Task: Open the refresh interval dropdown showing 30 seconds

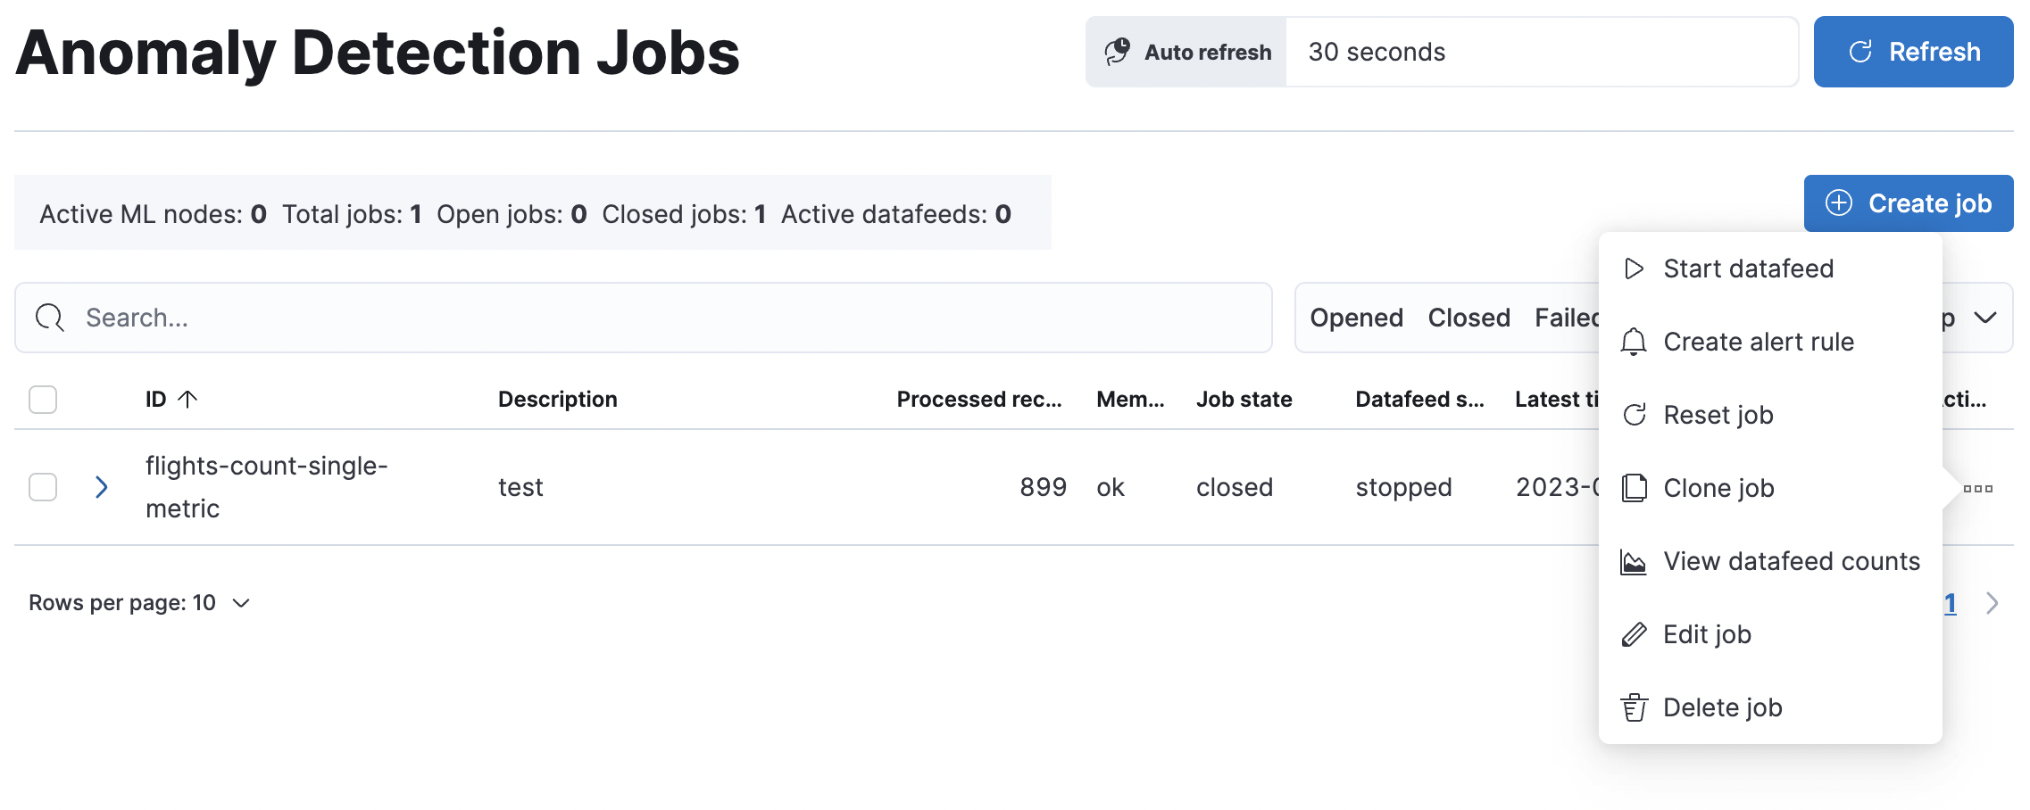Action: tap(1542, 52)
